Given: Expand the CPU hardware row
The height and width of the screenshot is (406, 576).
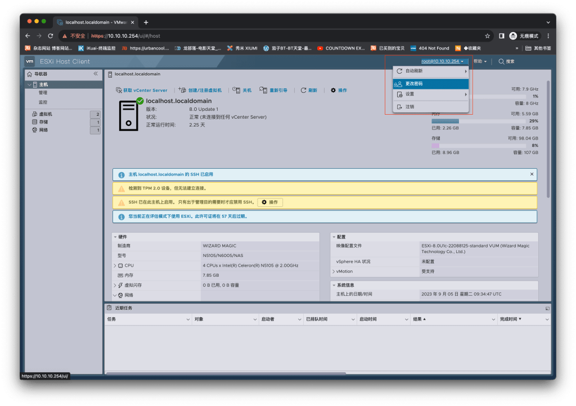Looking at the screenshot, I should pyautogui.click(x=115, y=265).
